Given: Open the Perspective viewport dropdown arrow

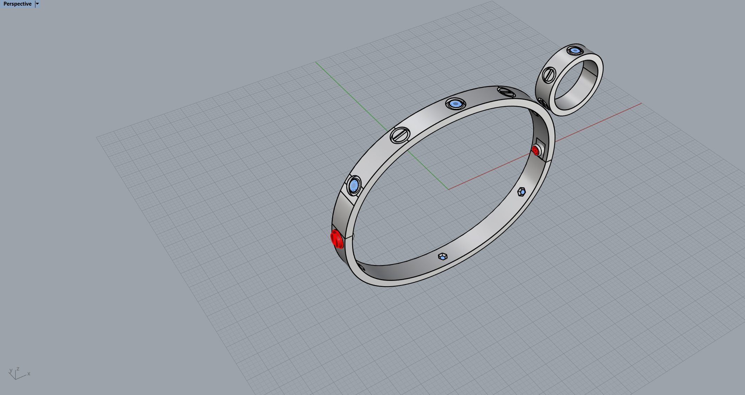Looking at the screenshot, I should coord(37,4).
